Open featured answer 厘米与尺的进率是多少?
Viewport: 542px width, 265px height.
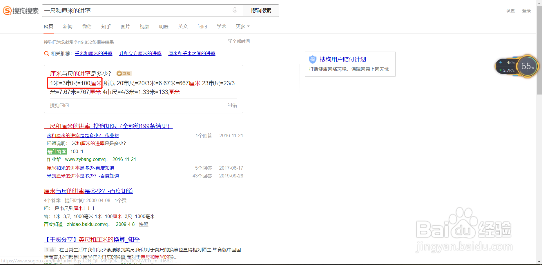coord(81,74)
